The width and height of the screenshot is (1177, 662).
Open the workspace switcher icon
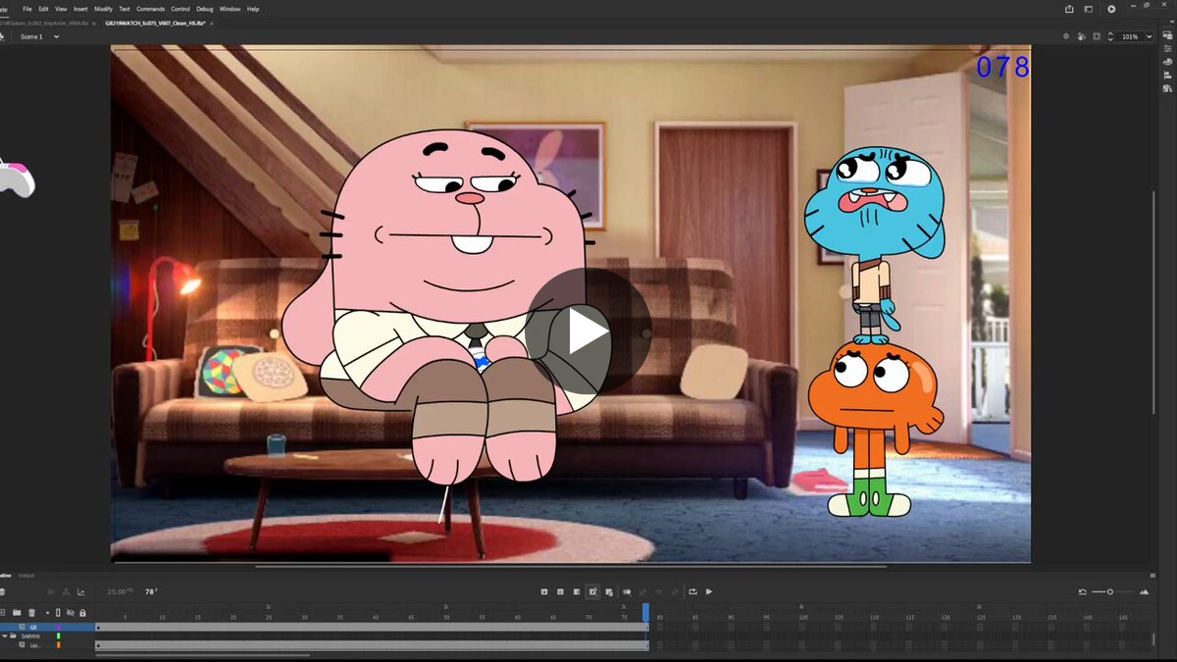(x=1090, y=9)
